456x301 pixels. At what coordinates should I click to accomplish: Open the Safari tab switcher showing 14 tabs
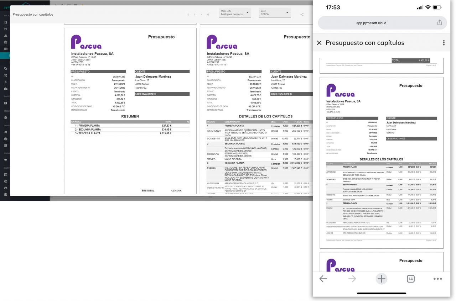(x=410, y=279)
